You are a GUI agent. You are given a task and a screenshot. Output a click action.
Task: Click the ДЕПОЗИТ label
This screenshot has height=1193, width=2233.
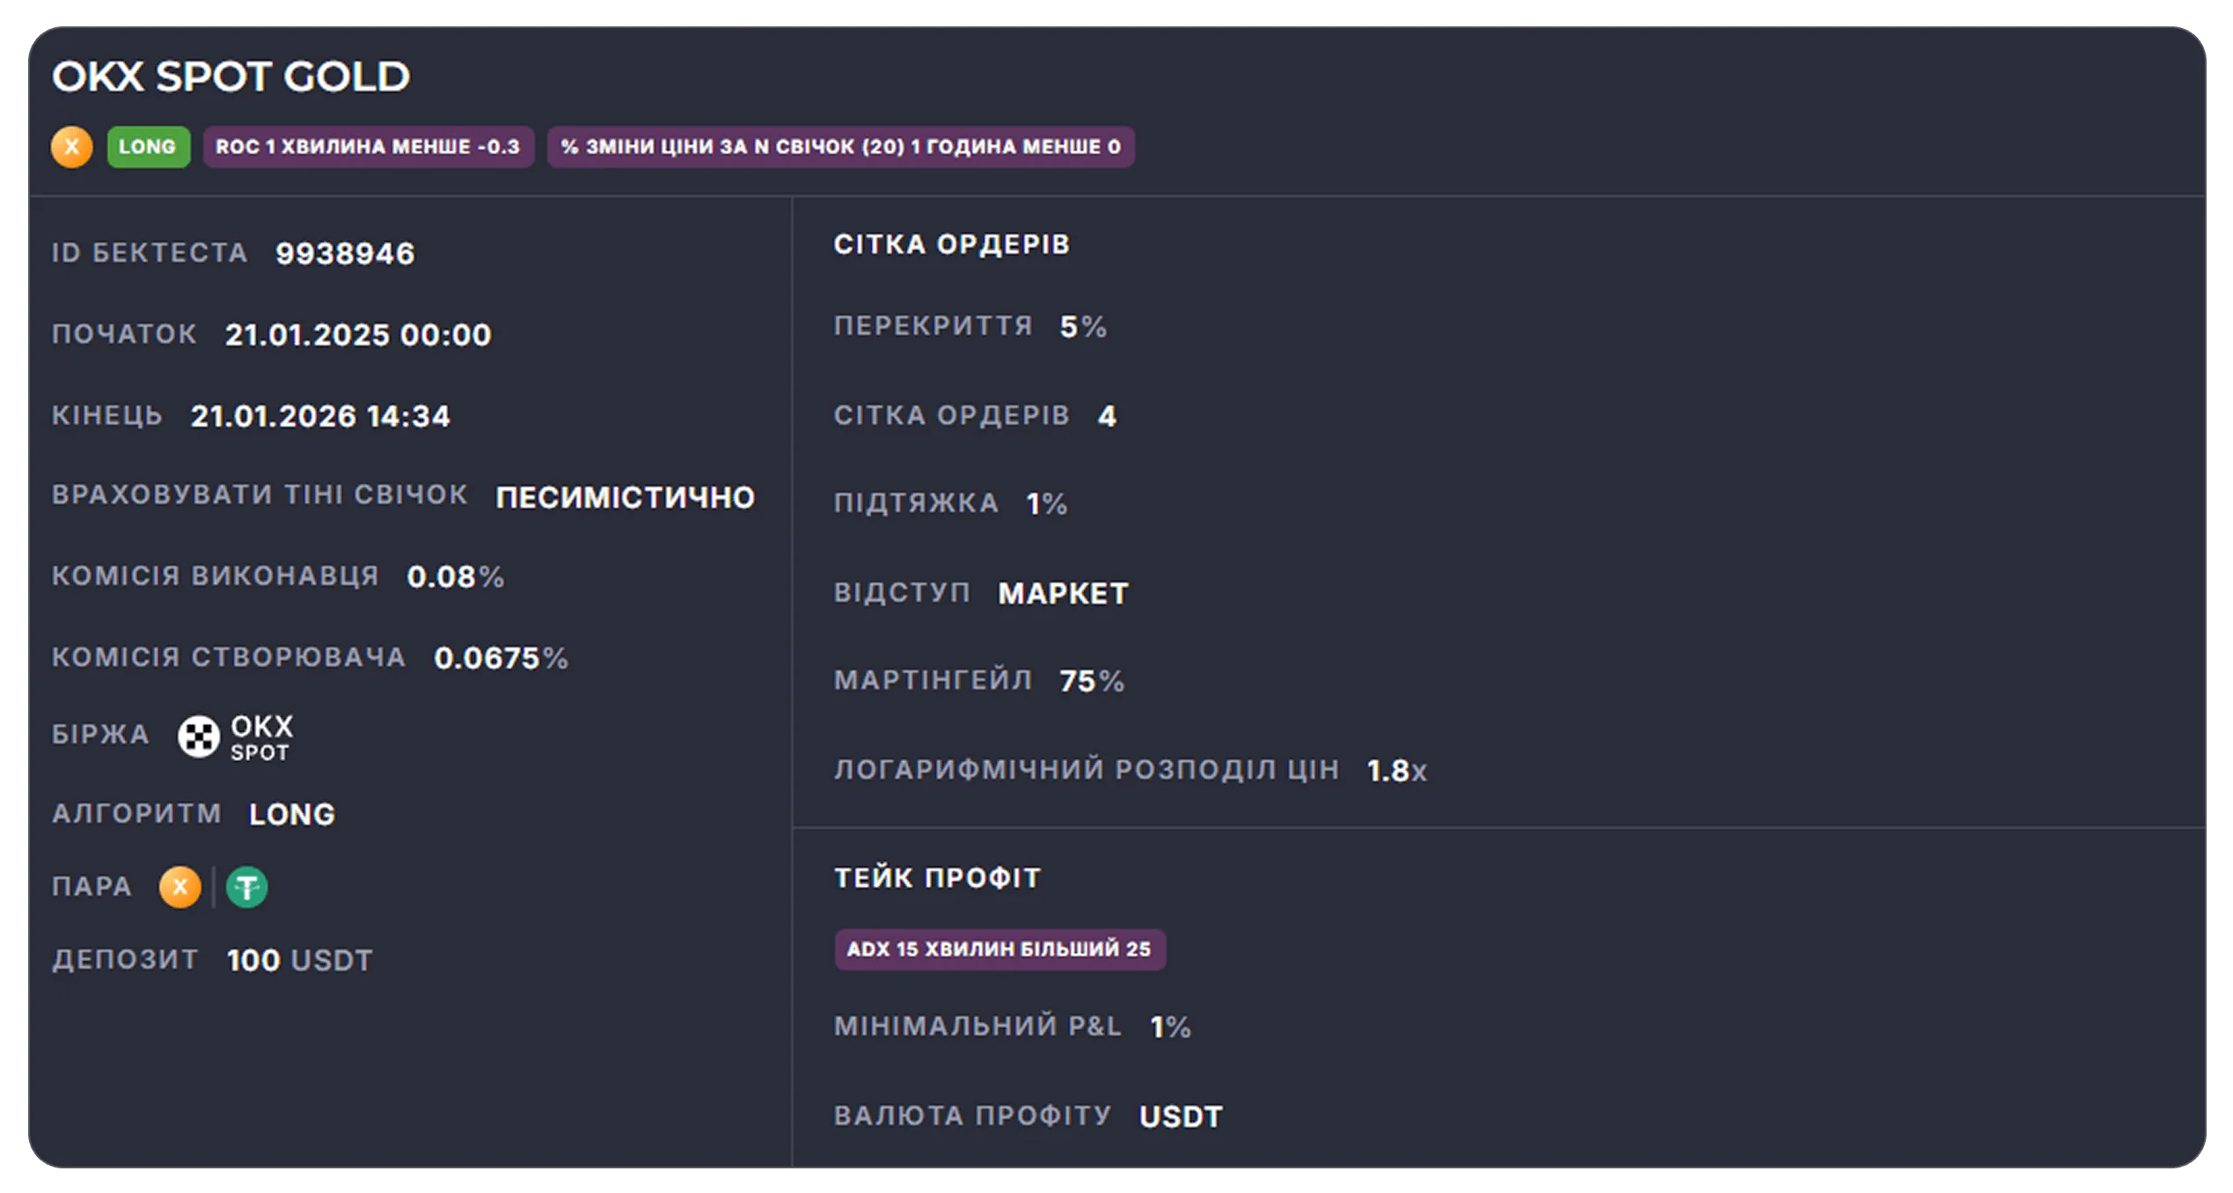126,959
